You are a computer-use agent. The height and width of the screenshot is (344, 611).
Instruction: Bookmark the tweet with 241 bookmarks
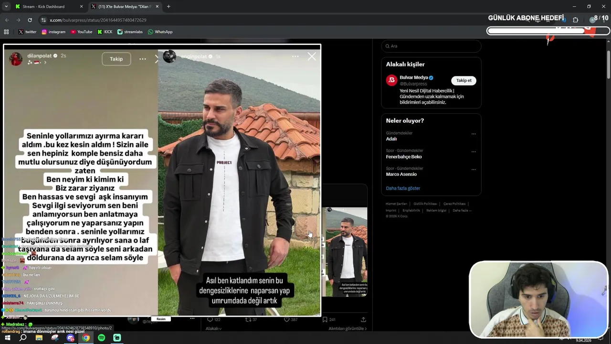[328, 320]
